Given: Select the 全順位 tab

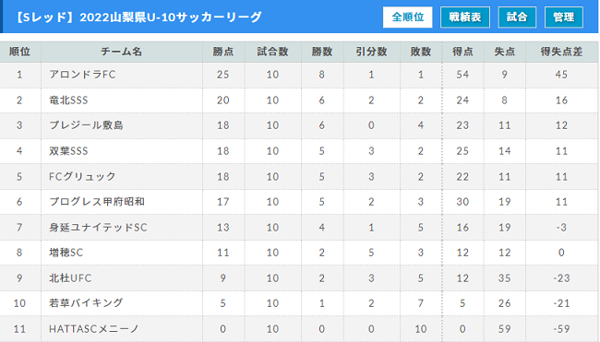Looking at the screenshot, I should point(407,18).
